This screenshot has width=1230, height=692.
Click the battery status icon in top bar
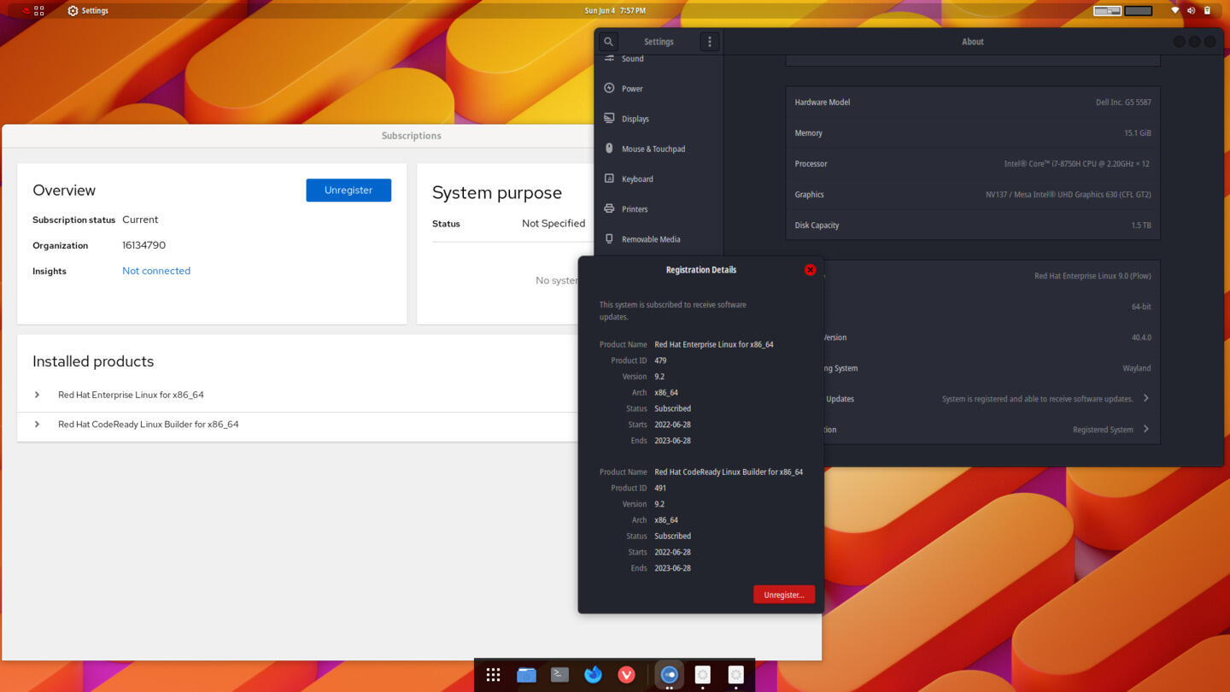click(1207, 10)
